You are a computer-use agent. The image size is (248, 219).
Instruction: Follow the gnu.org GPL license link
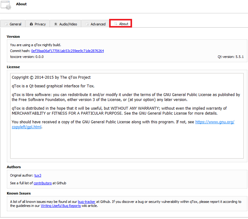coord(215,122)
